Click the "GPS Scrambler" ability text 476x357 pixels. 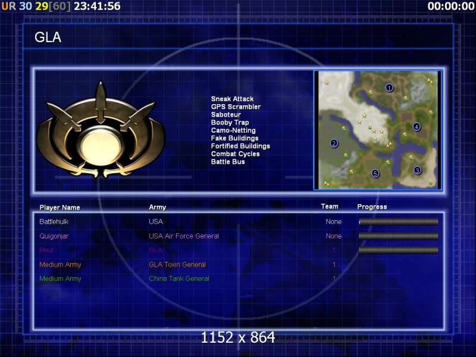[x=236, y=107]
